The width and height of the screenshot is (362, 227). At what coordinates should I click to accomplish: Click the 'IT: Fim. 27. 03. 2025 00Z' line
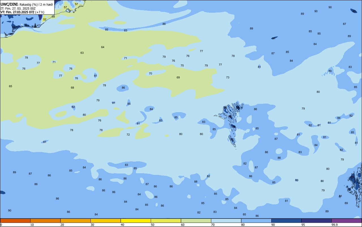18,8
